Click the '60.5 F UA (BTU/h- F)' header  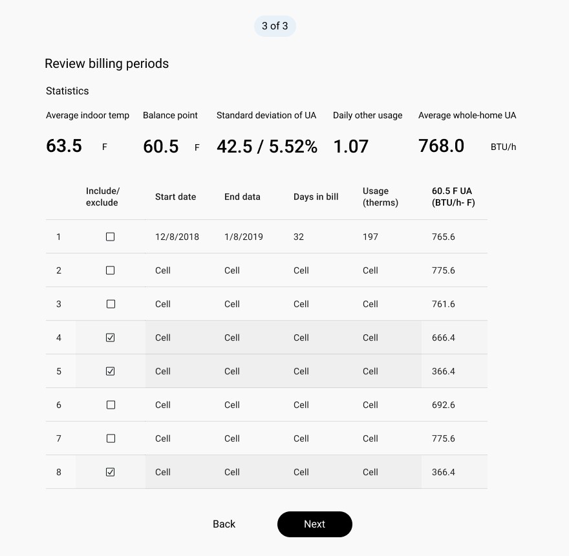[x=453, y=197]
